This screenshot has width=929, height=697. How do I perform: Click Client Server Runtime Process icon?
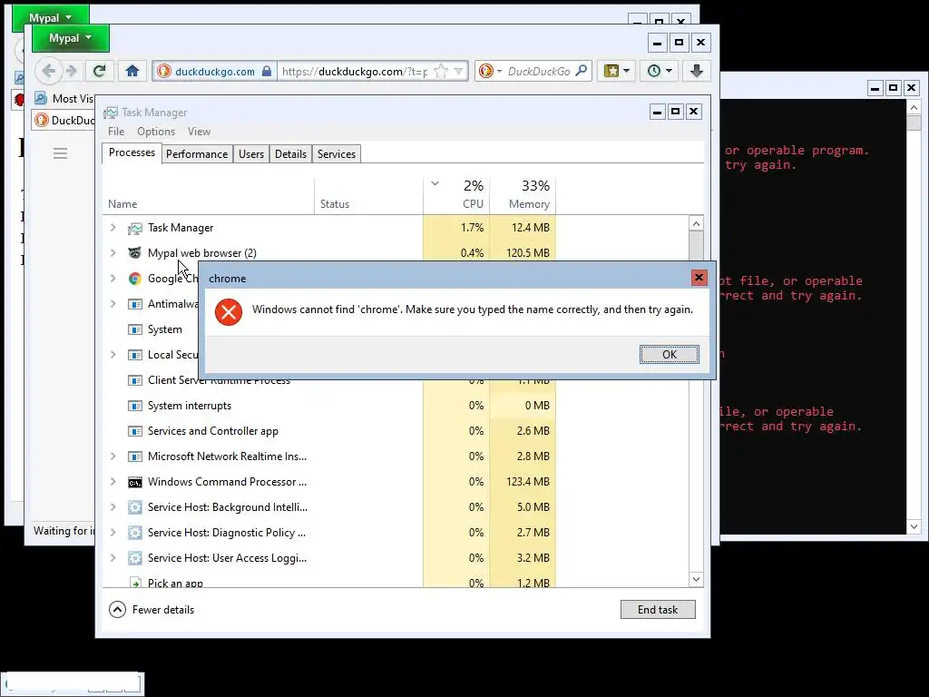click(135, 380)
